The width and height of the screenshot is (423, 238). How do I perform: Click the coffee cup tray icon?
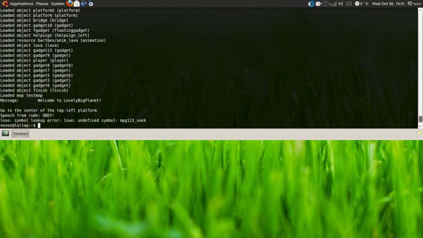pos(318,4)
